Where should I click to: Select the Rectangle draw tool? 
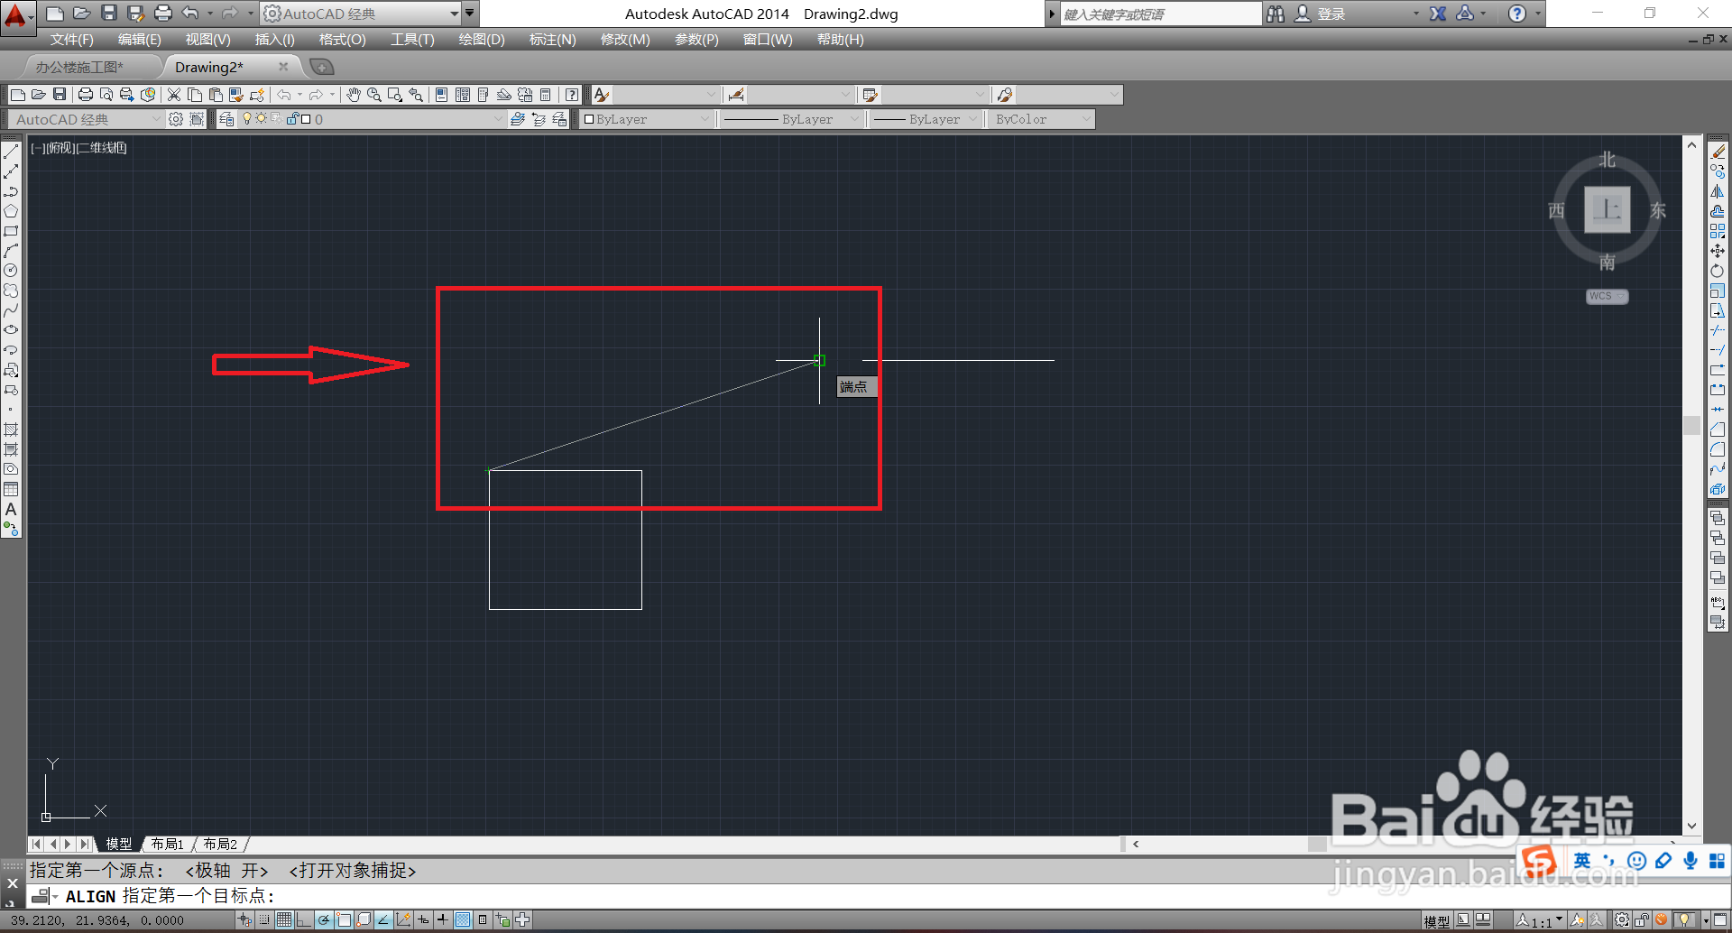coord(11,231)
